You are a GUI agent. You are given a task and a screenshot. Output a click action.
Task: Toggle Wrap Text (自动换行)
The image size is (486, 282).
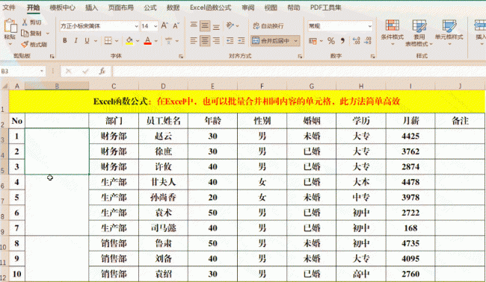point(268,26)
